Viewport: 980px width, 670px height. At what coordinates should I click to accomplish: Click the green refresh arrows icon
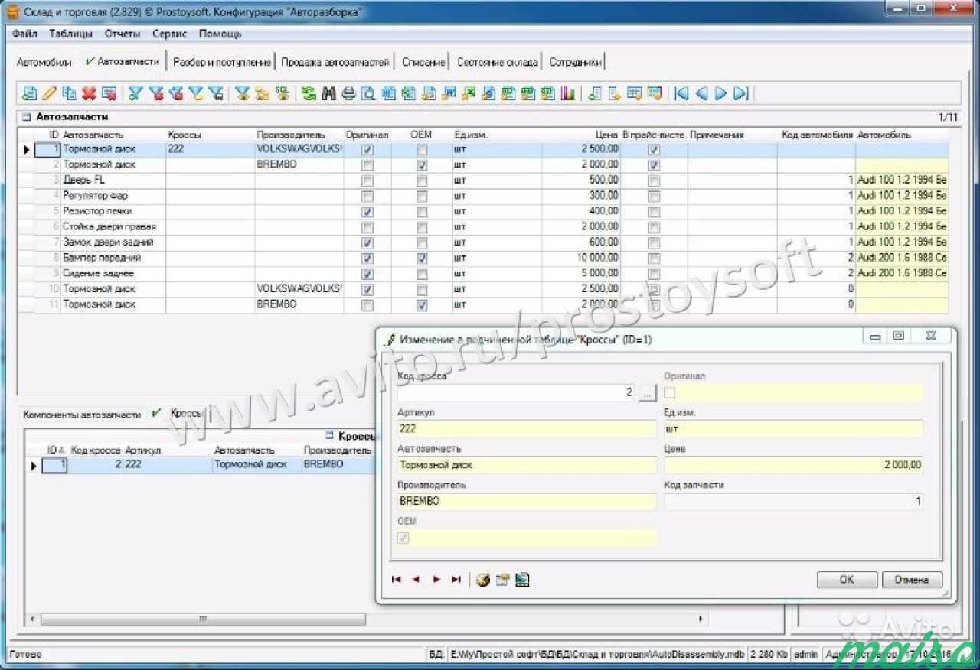pos(309,93)
